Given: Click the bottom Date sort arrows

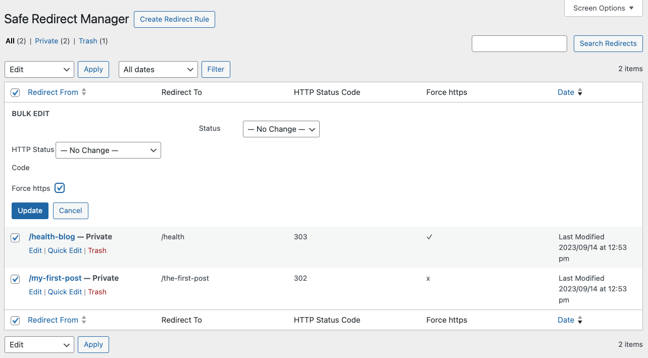Looking at the screenshot, I should [579, 320].
